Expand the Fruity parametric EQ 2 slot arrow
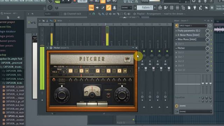224x126 pixels. click(x=176, y=31)
